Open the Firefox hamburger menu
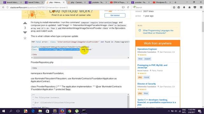 click(201, 7)
